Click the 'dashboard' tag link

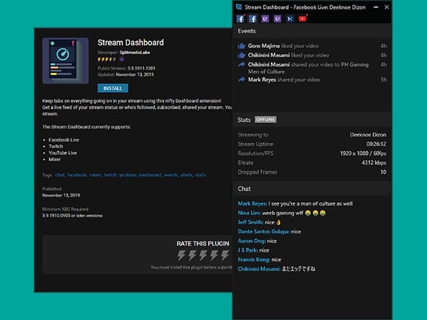point(150,175)
